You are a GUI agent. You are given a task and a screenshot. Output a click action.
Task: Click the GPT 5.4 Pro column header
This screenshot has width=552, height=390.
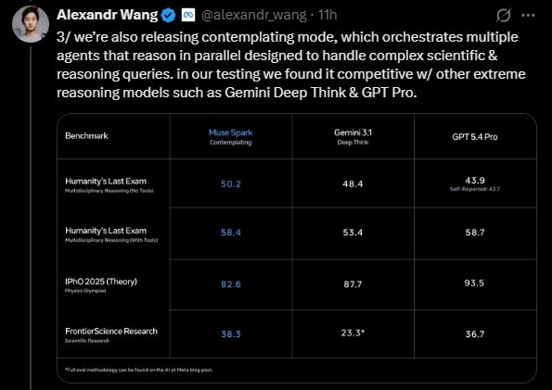(475, 137)
